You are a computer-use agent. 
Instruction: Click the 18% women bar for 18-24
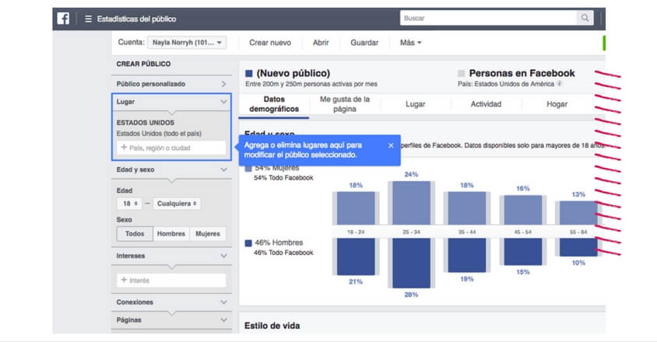click(x=356, y=208)
